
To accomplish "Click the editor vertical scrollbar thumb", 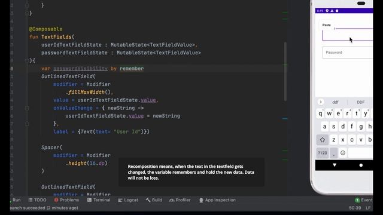I will click(285, 72).
